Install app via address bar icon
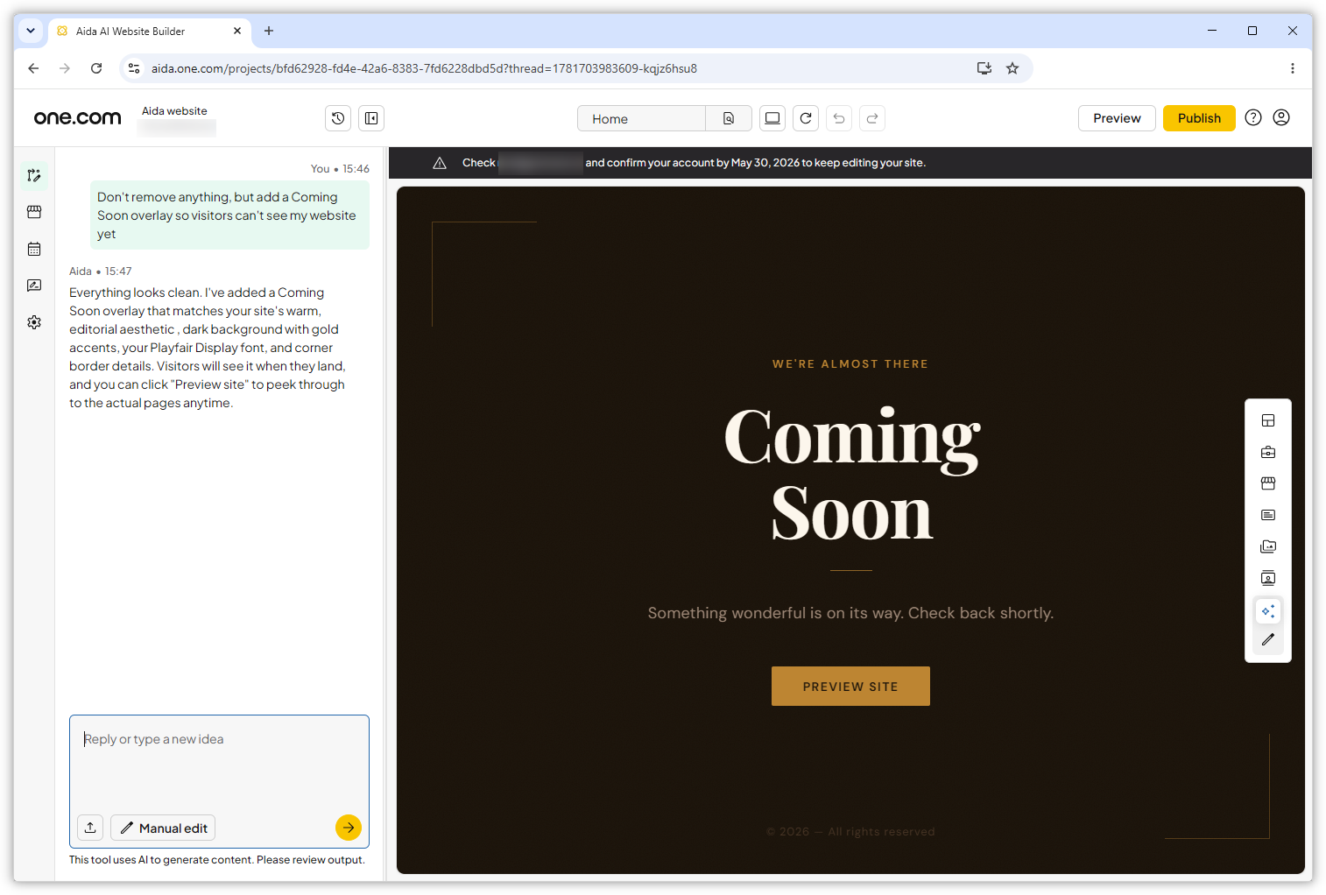 [x=984, y=68]
